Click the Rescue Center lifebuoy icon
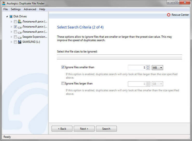Screen dimensions: 192x141 [x=169, y=15]
